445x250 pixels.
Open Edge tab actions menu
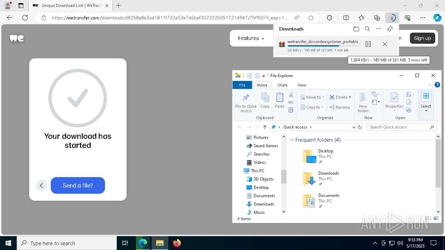[21, 6]
